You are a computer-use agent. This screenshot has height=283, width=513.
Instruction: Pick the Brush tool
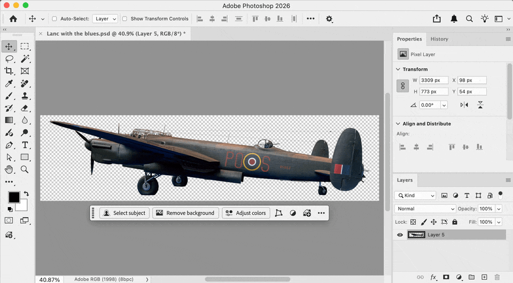pyautogui.click(x=9, y=96)
